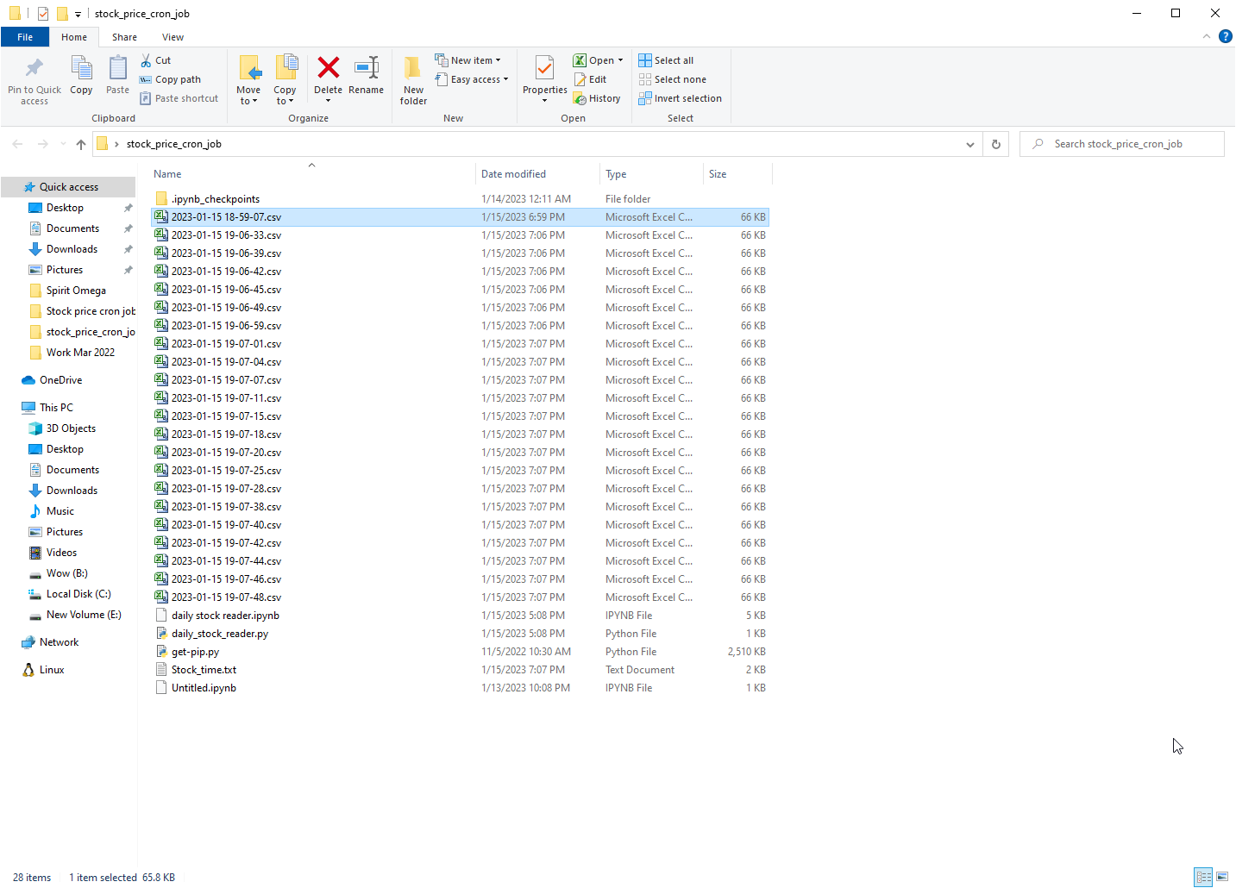Image resolution: width=1236 pixels, height=888 pixels.
Task: Open the File tab
Action: 25,37
